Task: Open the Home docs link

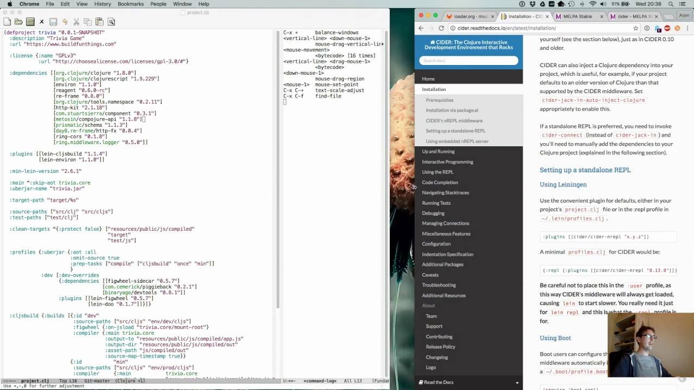Action: tap(428, 79)
